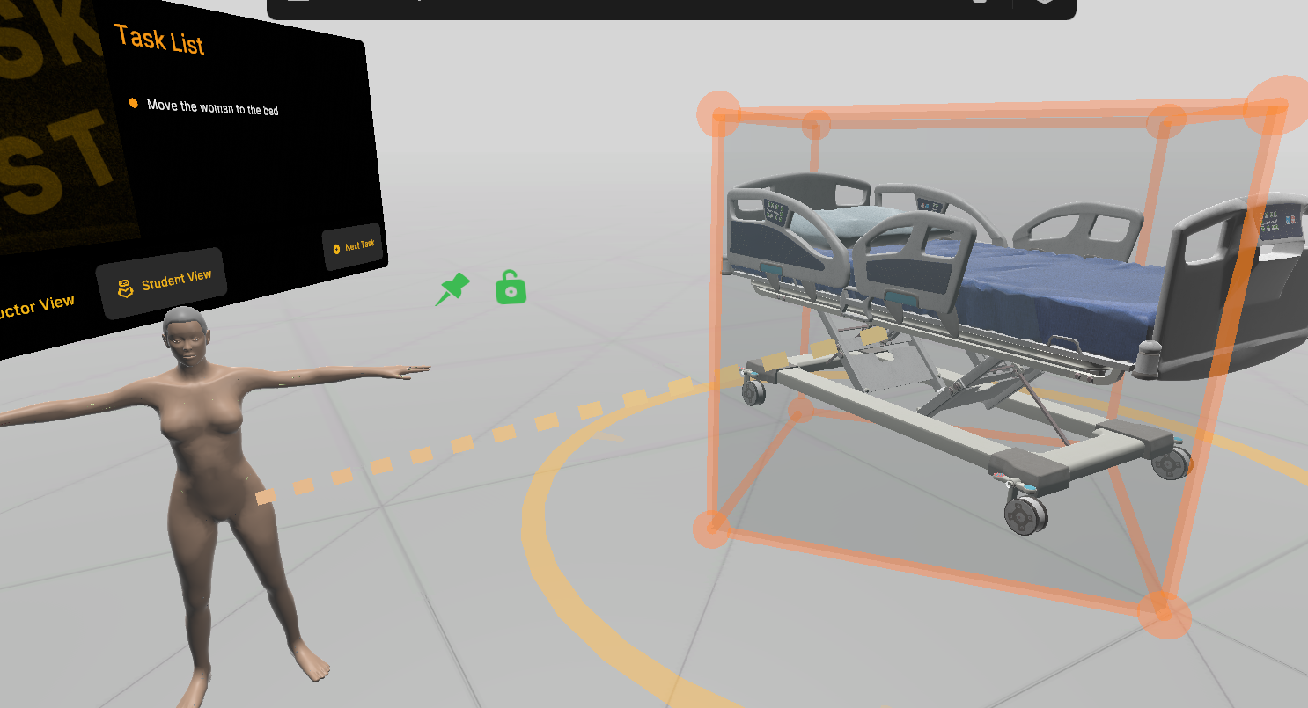Click the green pin icon

coord(453,288)
